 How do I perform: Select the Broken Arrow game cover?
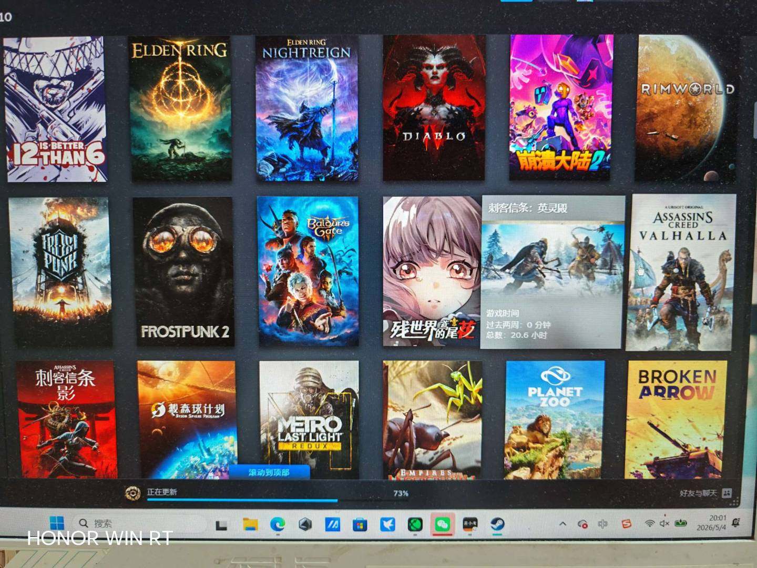(677, 420)
